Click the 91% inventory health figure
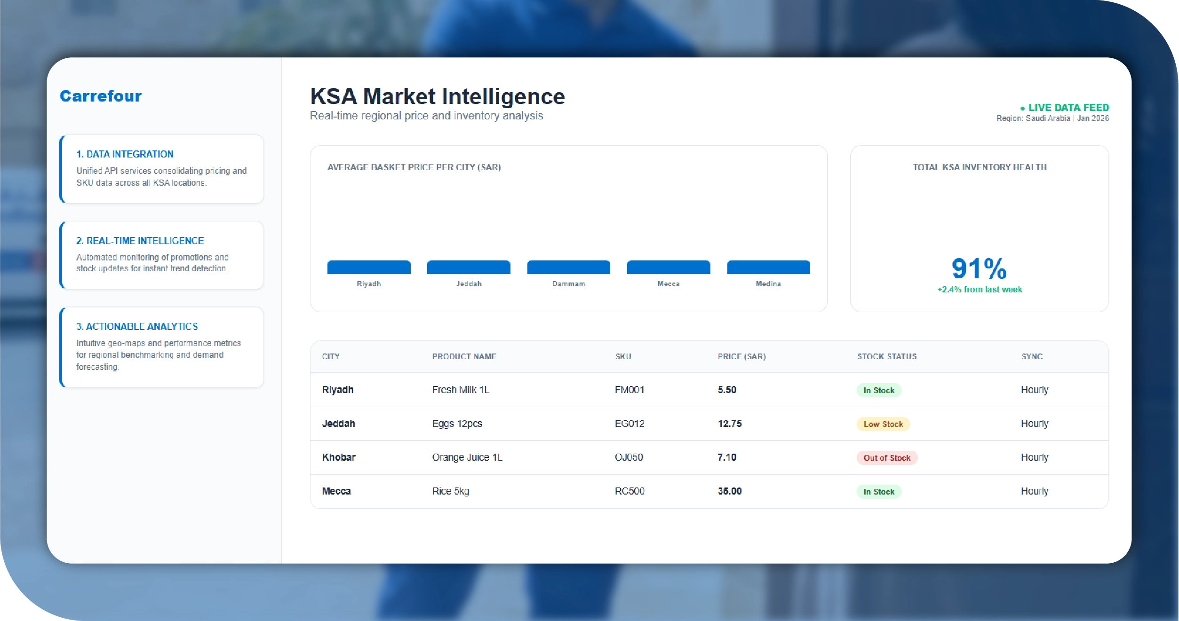 [x=979, y=268]
